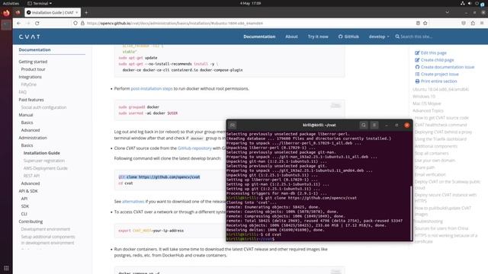Click the Firefox back arrow
488x274 pixels.
(x=18, y=24)
